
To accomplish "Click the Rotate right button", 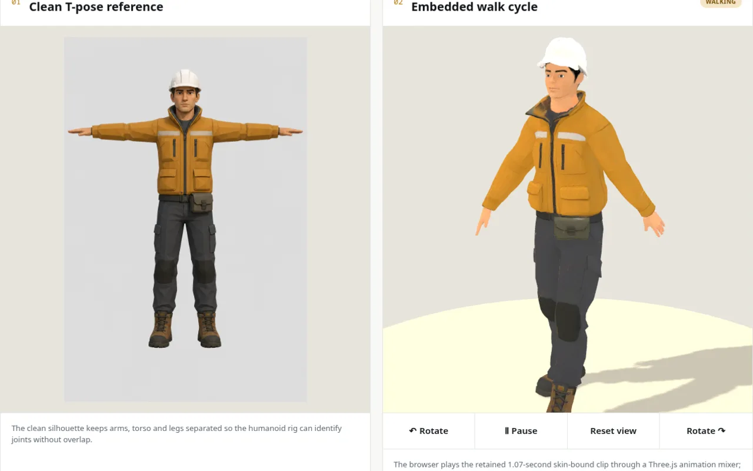I will pos(706,431).
